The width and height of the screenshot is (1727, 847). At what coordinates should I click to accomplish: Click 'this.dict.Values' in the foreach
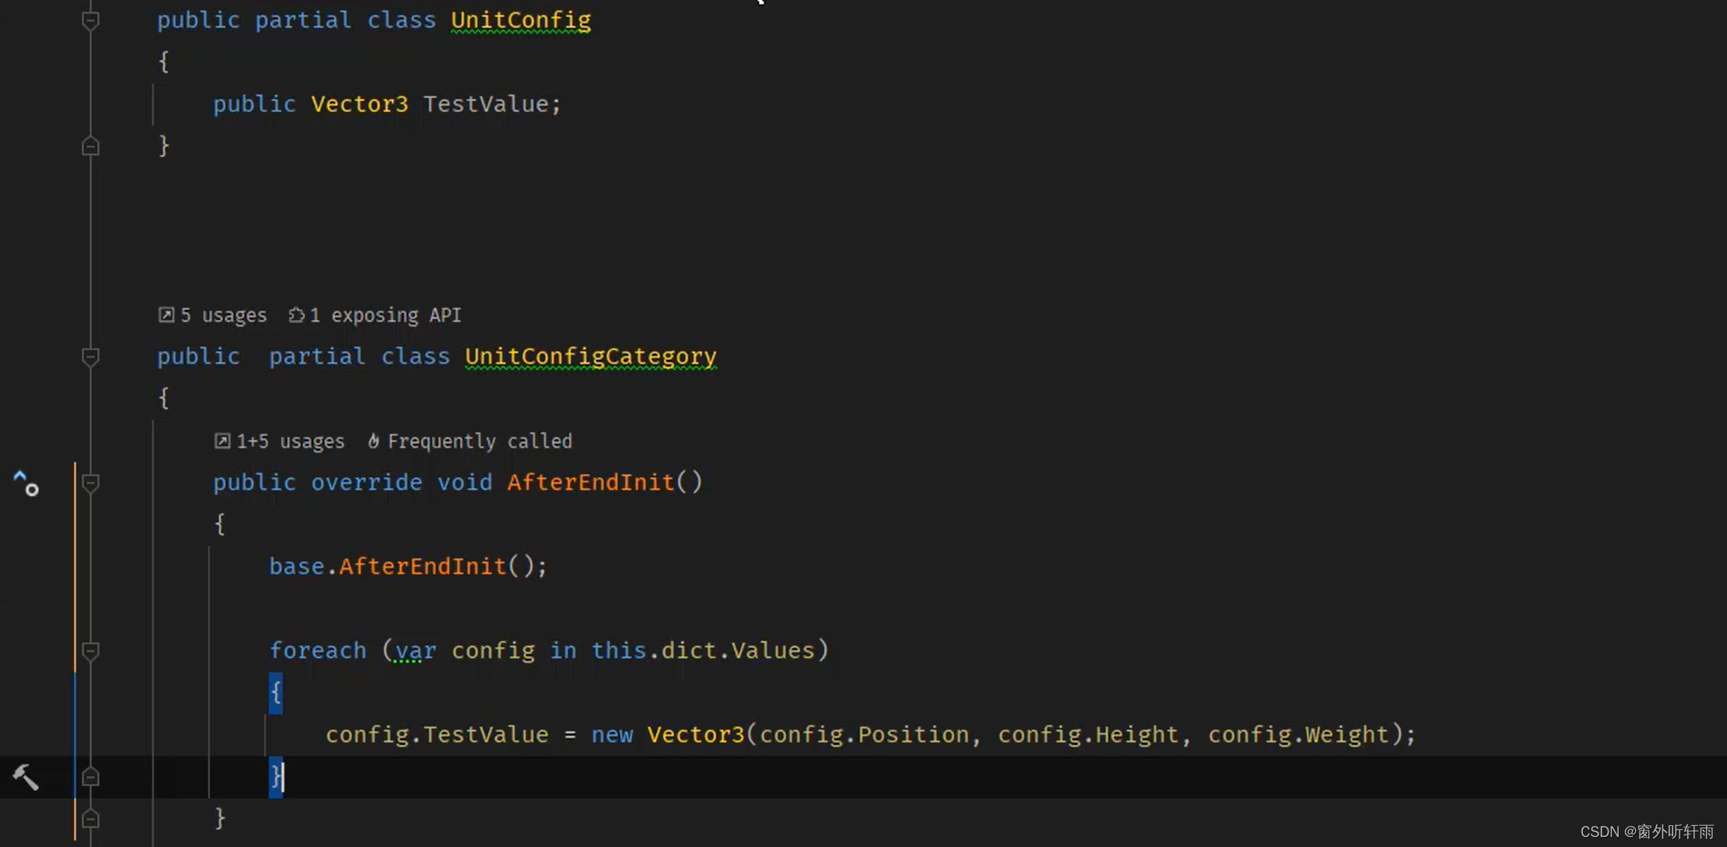[703, 651]
